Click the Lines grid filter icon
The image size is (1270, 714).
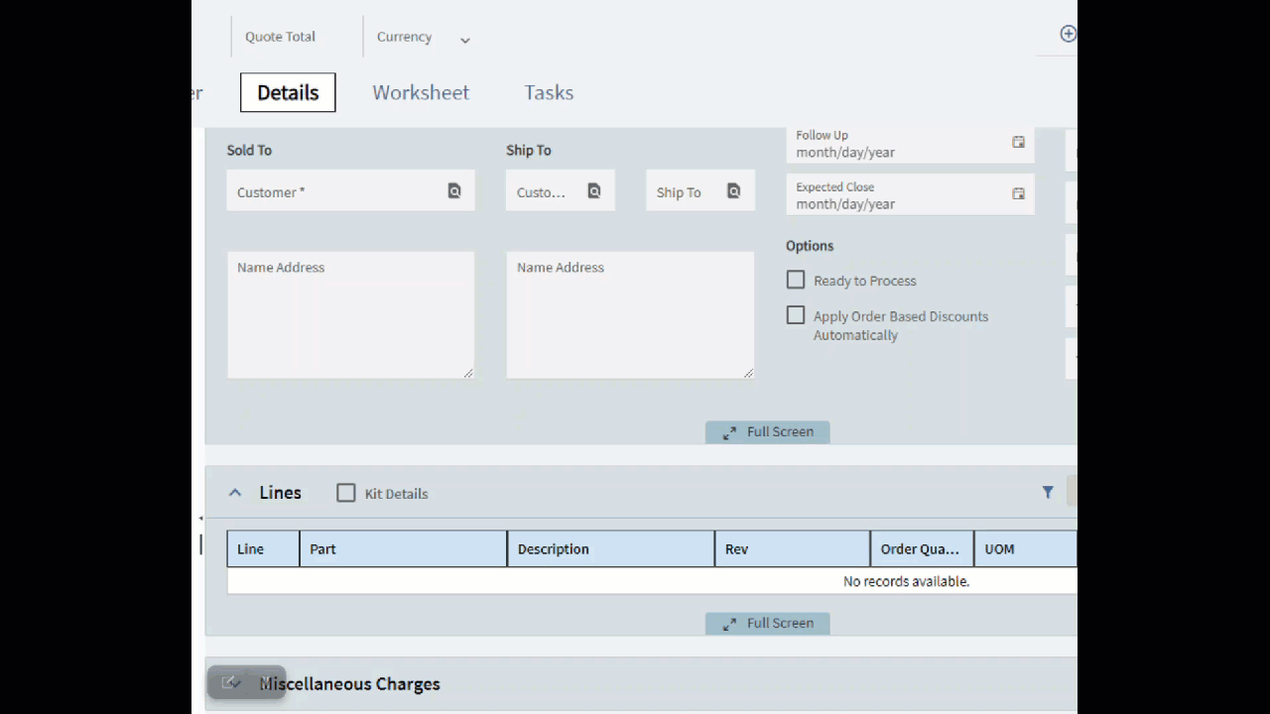coord(1048,492)
